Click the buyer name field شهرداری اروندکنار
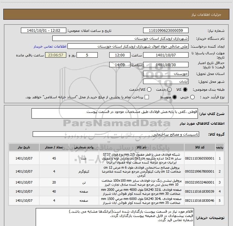 120,39
